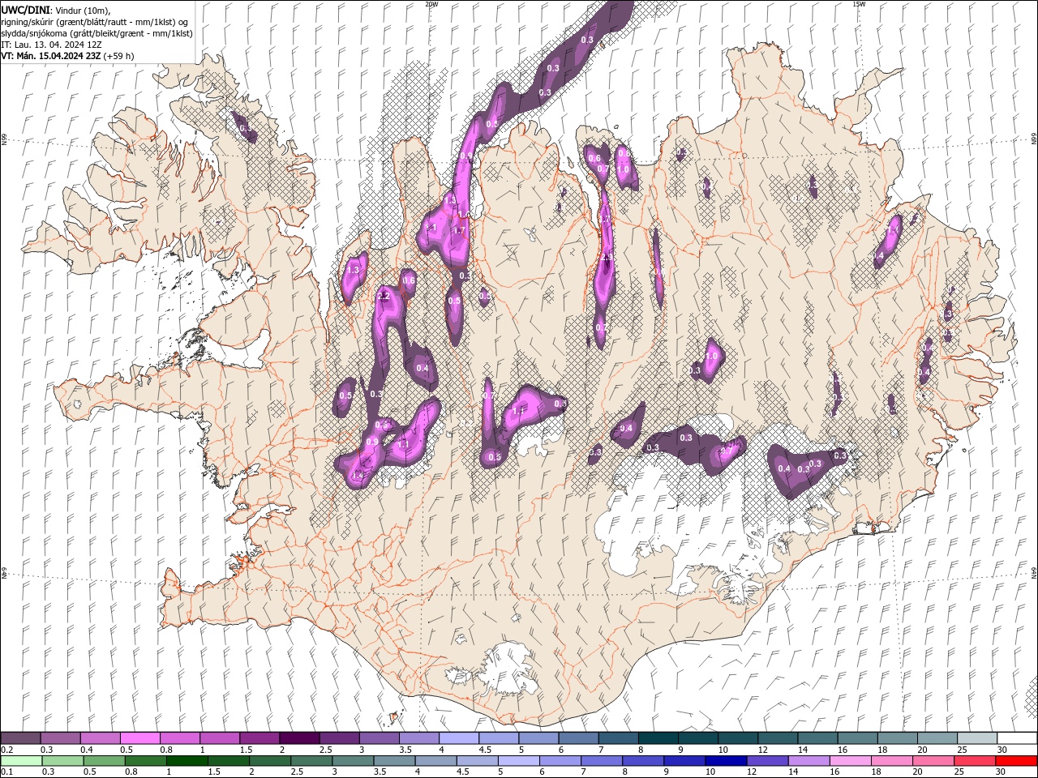Click the 20W longitude label at the top
The width and height of the screenshot is (1038, 778).
pyautogui.click(x=431, y=4)
